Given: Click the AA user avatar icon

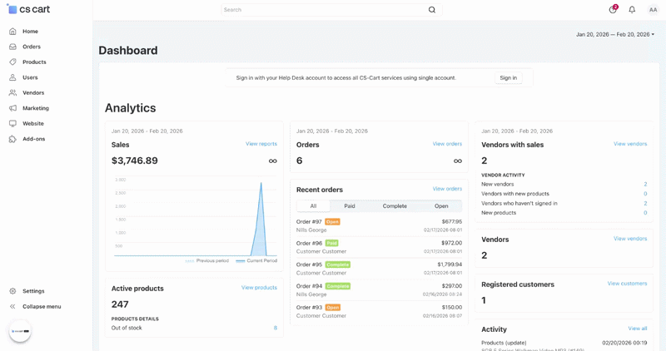Looking at the screenshot, I should pyautogui.click(x=653, y=10).
